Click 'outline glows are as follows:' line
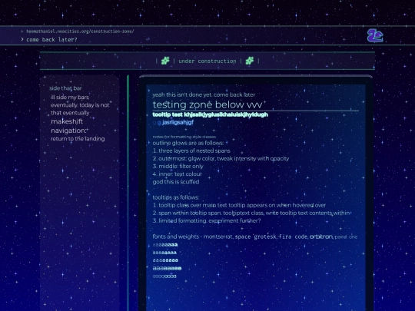 pos(188,143)
